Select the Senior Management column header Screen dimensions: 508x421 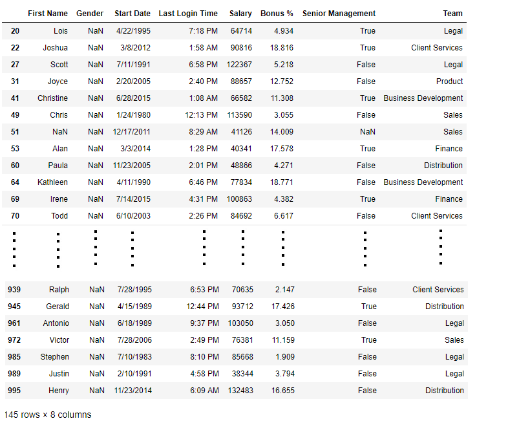339,14
